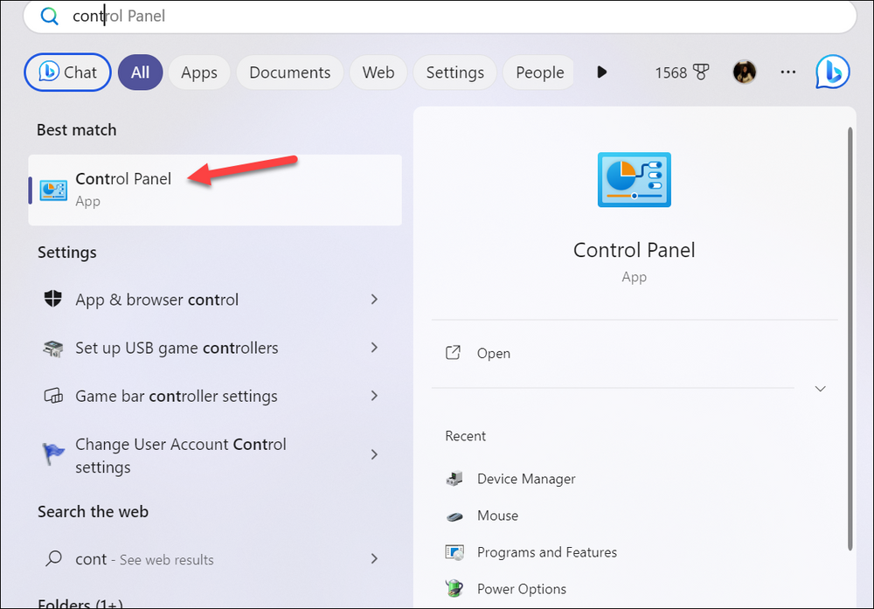Expand the cont web results chevron

(x=374, y=558)
